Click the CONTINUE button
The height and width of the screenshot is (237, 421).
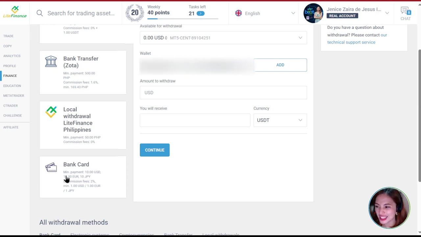[x=155, y=150]
